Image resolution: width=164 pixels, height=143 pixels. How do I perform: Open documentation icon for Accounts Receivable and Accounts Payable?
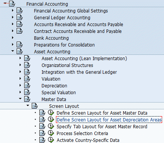pos(20,24)
